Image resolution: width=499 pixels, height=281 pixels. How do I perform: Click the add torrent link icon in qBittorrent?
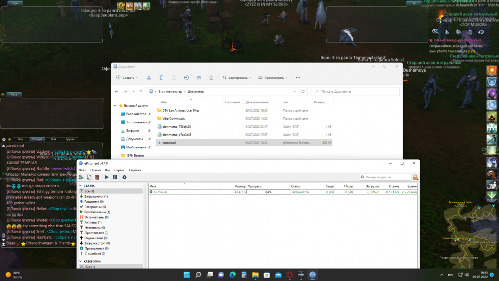[81, 177]
